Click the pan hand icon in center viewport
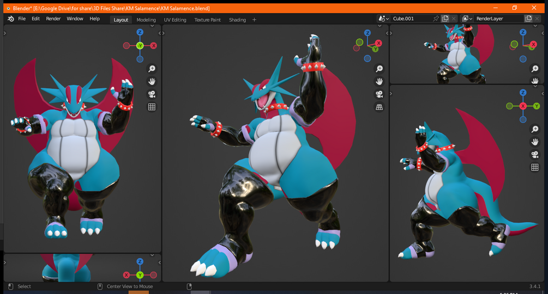The height and width of the screenshot is (294, 548). click(x=379, y=82)
